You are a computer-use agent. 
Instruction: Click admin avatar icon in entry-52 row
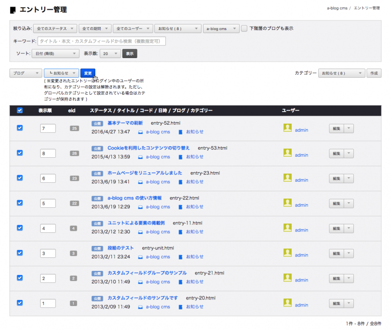[x=287, y=128]
